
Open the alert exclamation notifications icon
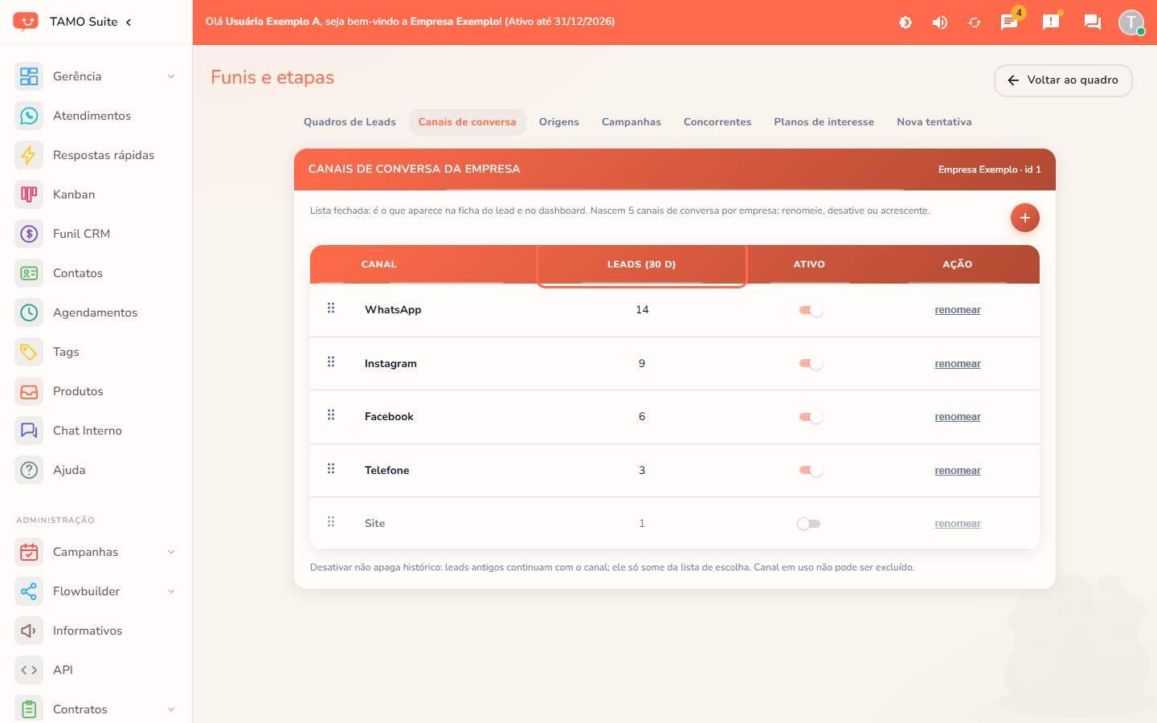point(1051,22)
